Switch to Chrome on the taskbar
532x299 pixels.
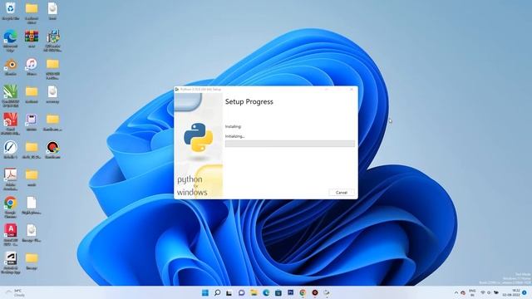(303, 292)
